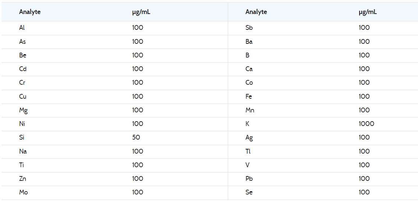Select the Sb analyte cell
The height and width of the screenshot is (207, 418).
(249, 28)
